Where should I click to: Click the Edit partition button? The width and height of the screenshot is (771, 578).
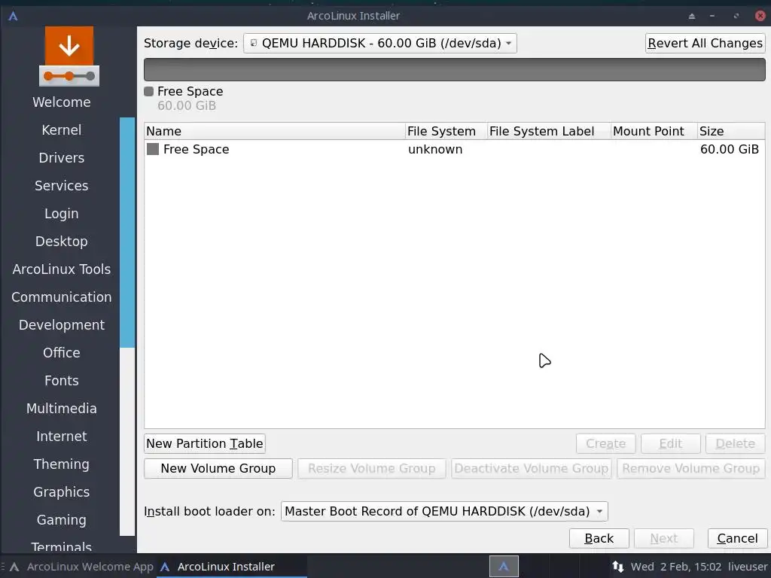[670, 443]
